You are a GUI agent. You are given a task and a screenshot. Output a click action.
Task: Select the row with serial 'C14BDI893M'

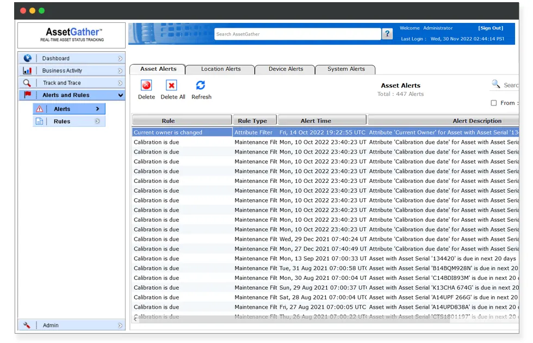(325, 278)
